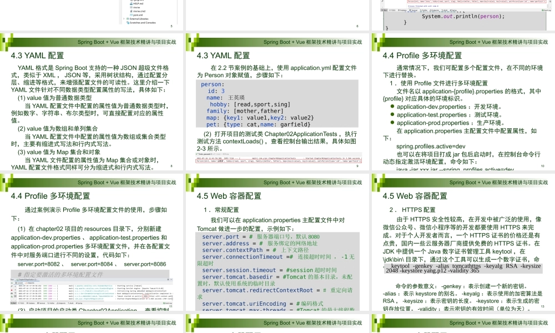Select slide 9 with the person YAML code
The image size is (555, 333).
coord(277,105)
